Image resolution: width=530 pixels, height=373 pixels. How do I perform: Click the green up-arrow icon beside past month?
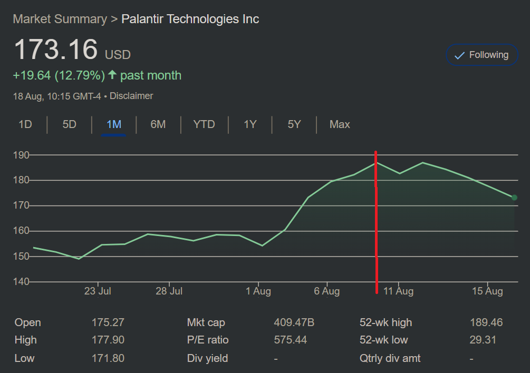pos(112,75)
